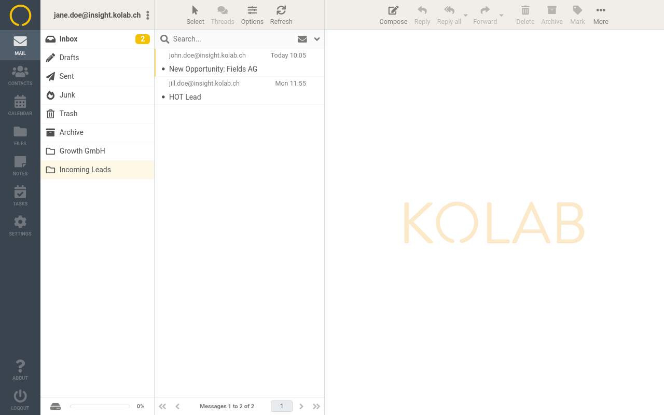Click sender jill.doe@insight.kolab.ch
Screen dimensions: 664x415
[204, 83]
